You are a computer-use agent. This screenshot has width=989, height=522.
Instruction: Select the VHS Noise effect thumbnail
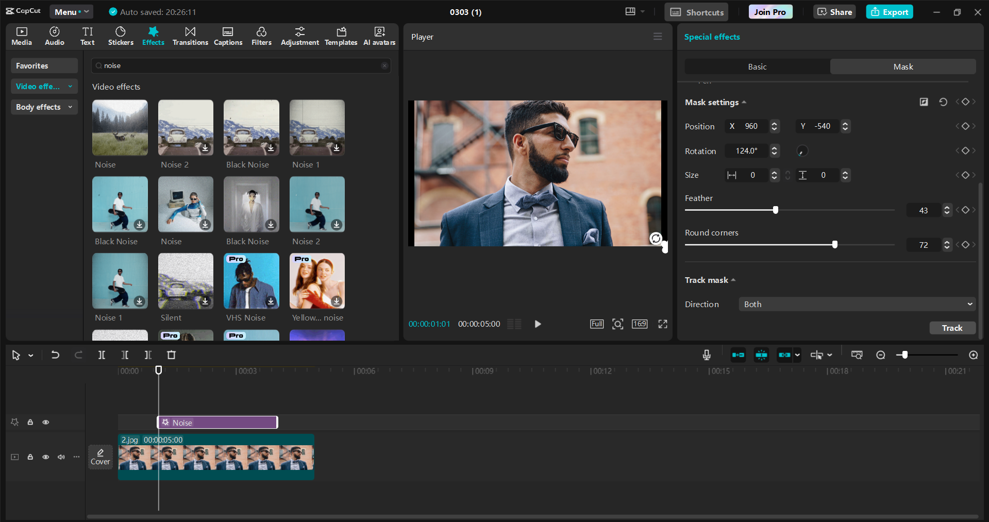[251, 281]
